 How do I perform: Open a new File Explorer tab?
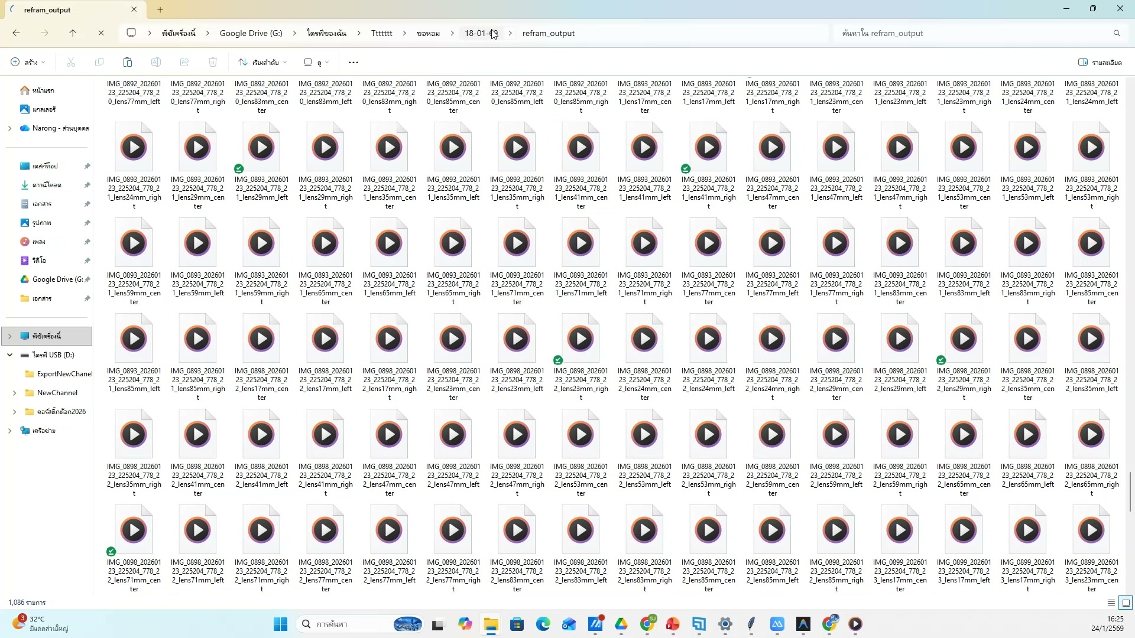(160, 9)
